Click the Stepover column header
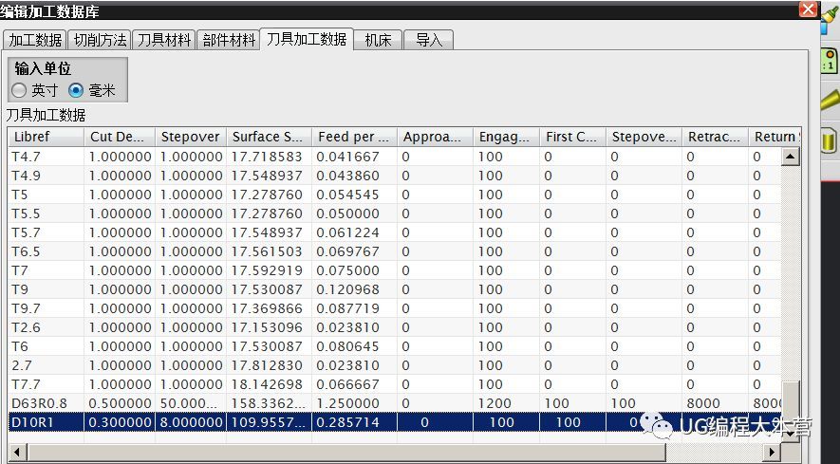Viewport: 840px width, 464px height. pos(191,137)
